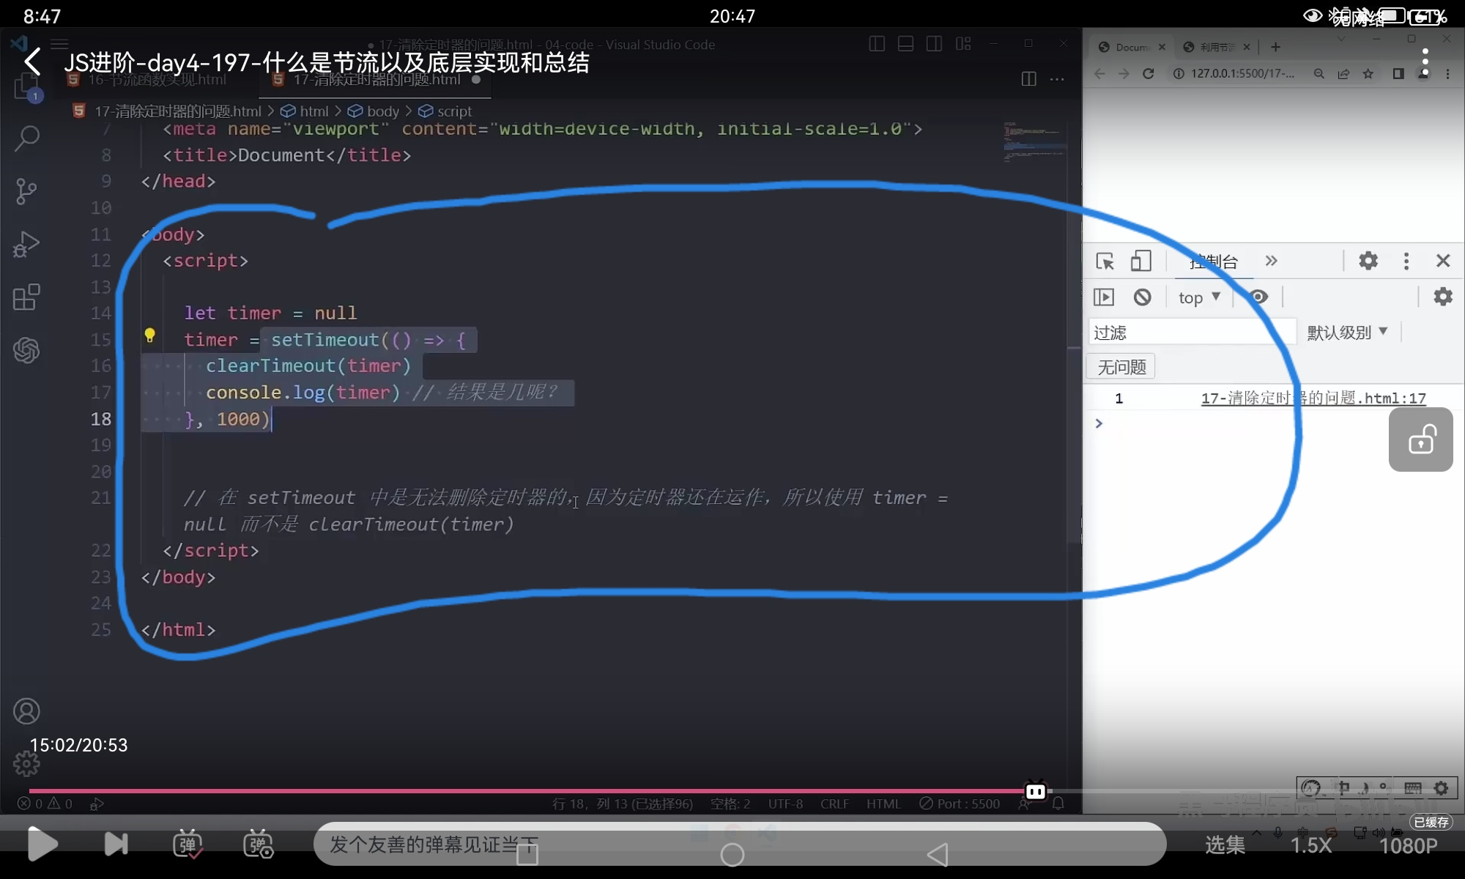Open VS Code Extensions view icon
The width and height of the screenshot is (1465, 879).
click(x=26, y=297)
